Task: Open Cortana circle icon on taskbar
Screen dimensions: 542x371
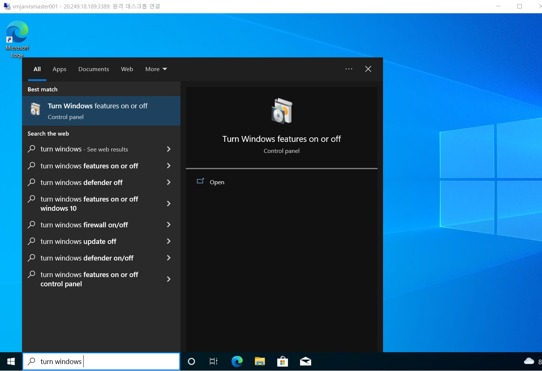Action: point(191,361)
